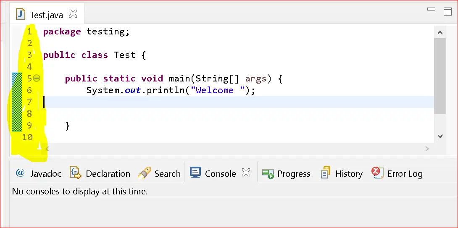Collapse the main method fold marker
The width and height of the screenshot is (458, 228).
pyautogui.click(x=37, y=78)
